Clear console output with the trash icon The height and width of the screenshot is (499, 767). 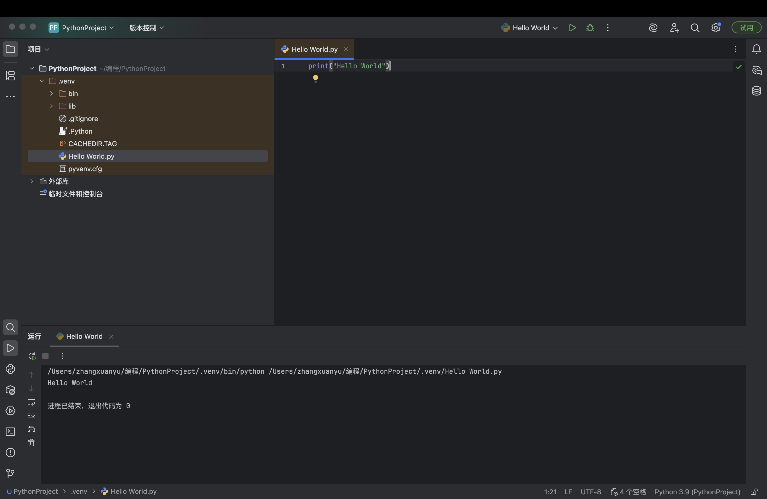(x=31, y=443)
